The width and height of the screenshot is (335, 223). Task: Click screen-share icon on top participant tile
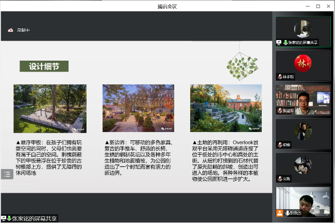(x=279, y=43)
